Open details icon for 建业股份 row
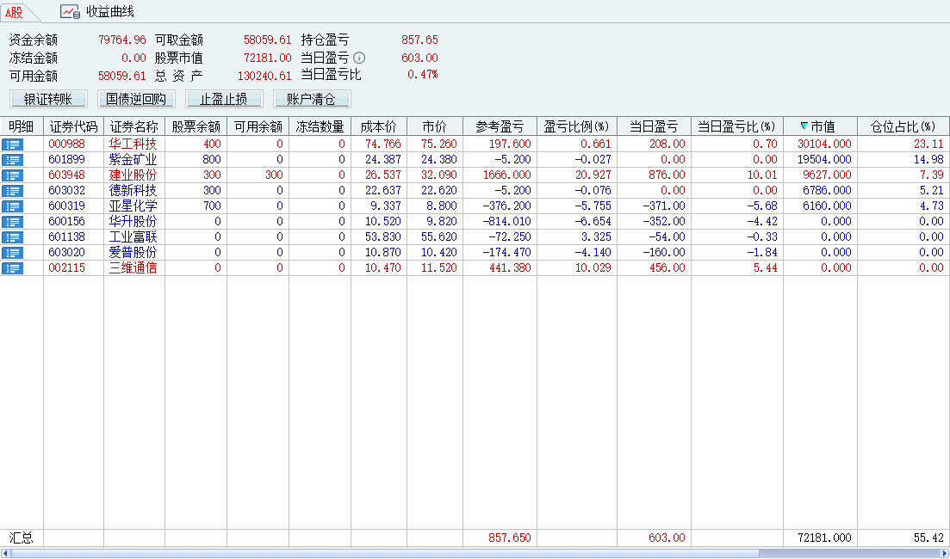Viewport: 950px width, 559px height. click(x=12, y=175)
